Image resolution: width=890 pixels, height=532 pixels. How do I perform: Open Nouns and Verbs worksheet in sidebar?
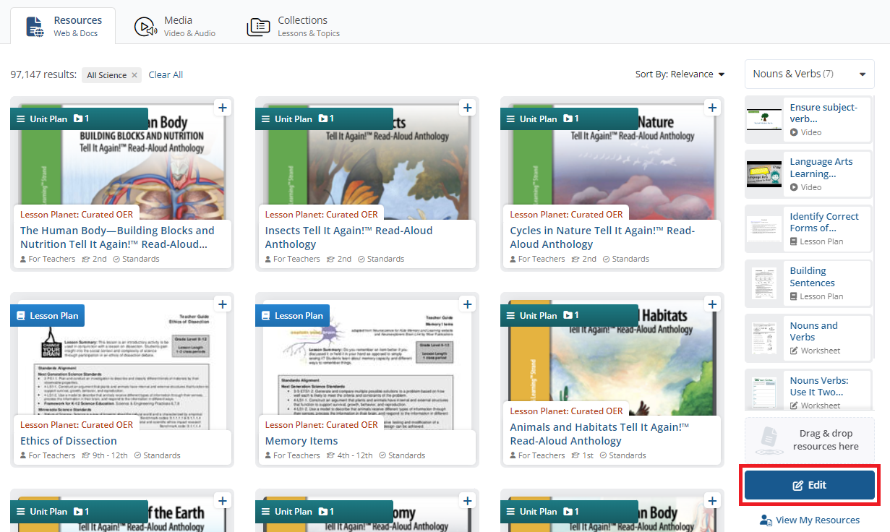coord(814,331)
